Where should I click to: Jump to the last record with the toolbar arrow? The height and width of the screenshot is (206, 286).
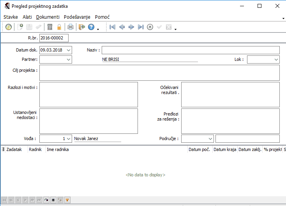point(141,27)
